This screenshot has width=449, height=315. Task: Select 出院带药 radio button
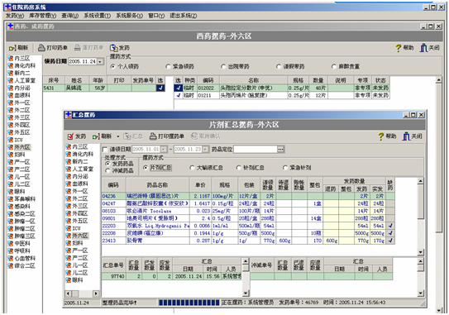[x=223, y=66]
